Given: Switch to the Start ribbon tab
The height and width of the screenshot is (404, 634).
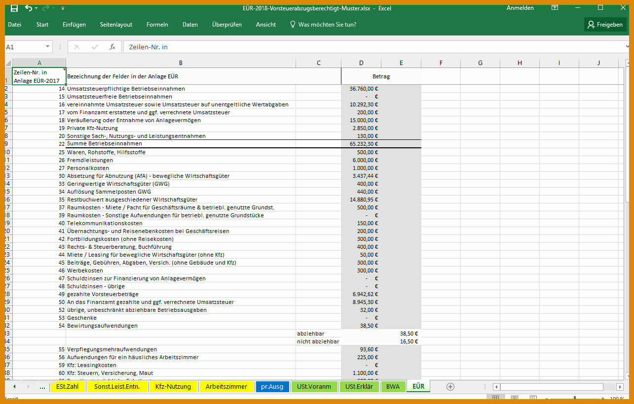Looking at the screenshot, I should pyautogui.click(x=42, y=25).
